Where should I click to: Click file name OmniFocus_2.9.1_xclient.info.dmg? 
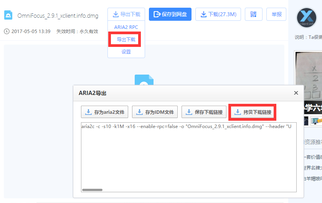tap(58, 16)
